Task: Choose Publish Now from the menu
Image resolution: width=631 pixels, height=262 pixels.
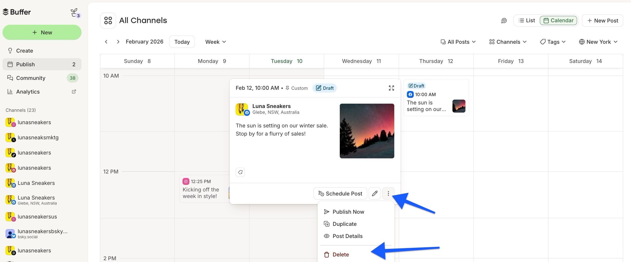Action: coord(356,212)
